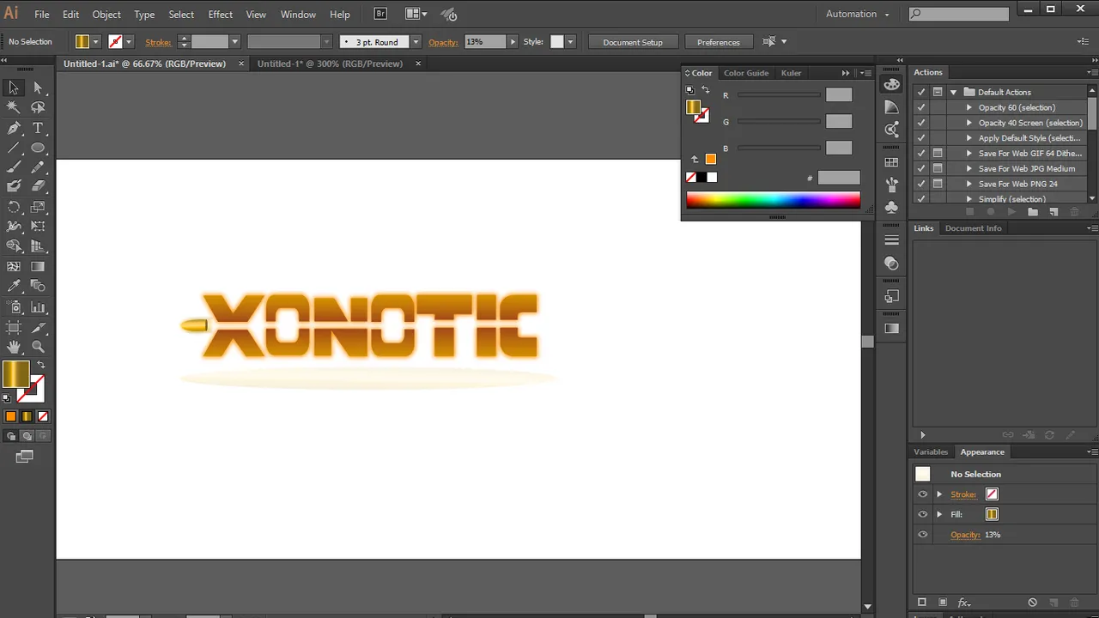This screenshot has height=618, width=1099.
Task: Hide the Fill attribute eye icon
Action: (x=923, y=514)
